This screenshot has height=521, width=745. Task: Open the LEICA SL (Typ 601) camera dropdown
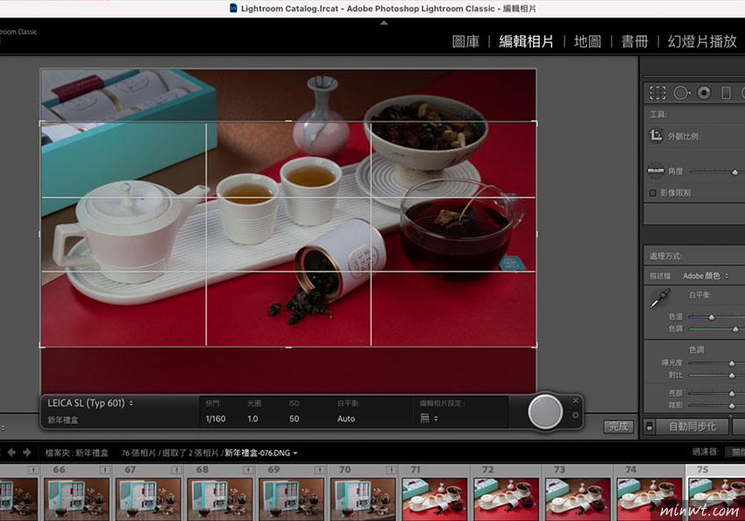tap(90, 404)
